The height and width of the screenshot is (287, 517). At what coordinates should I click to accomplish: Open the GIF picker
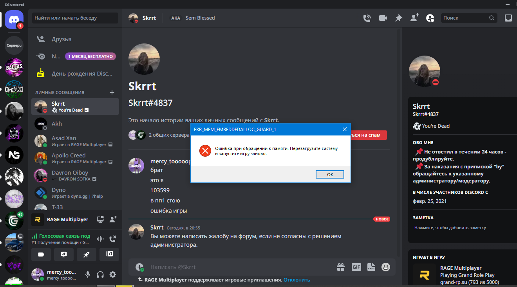coord(356,267)
